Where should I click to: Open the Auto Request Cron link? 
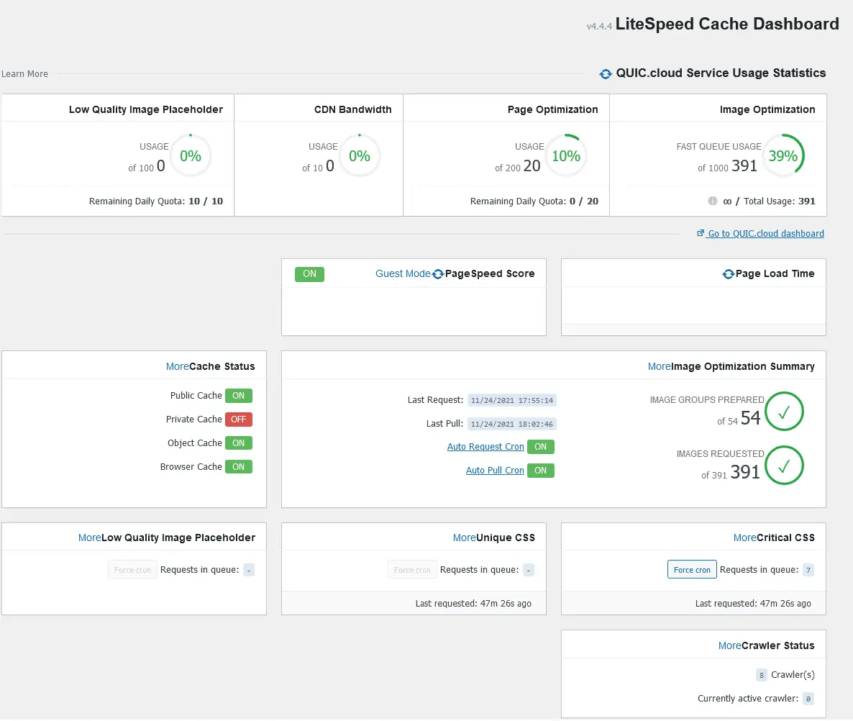point(485,447)
